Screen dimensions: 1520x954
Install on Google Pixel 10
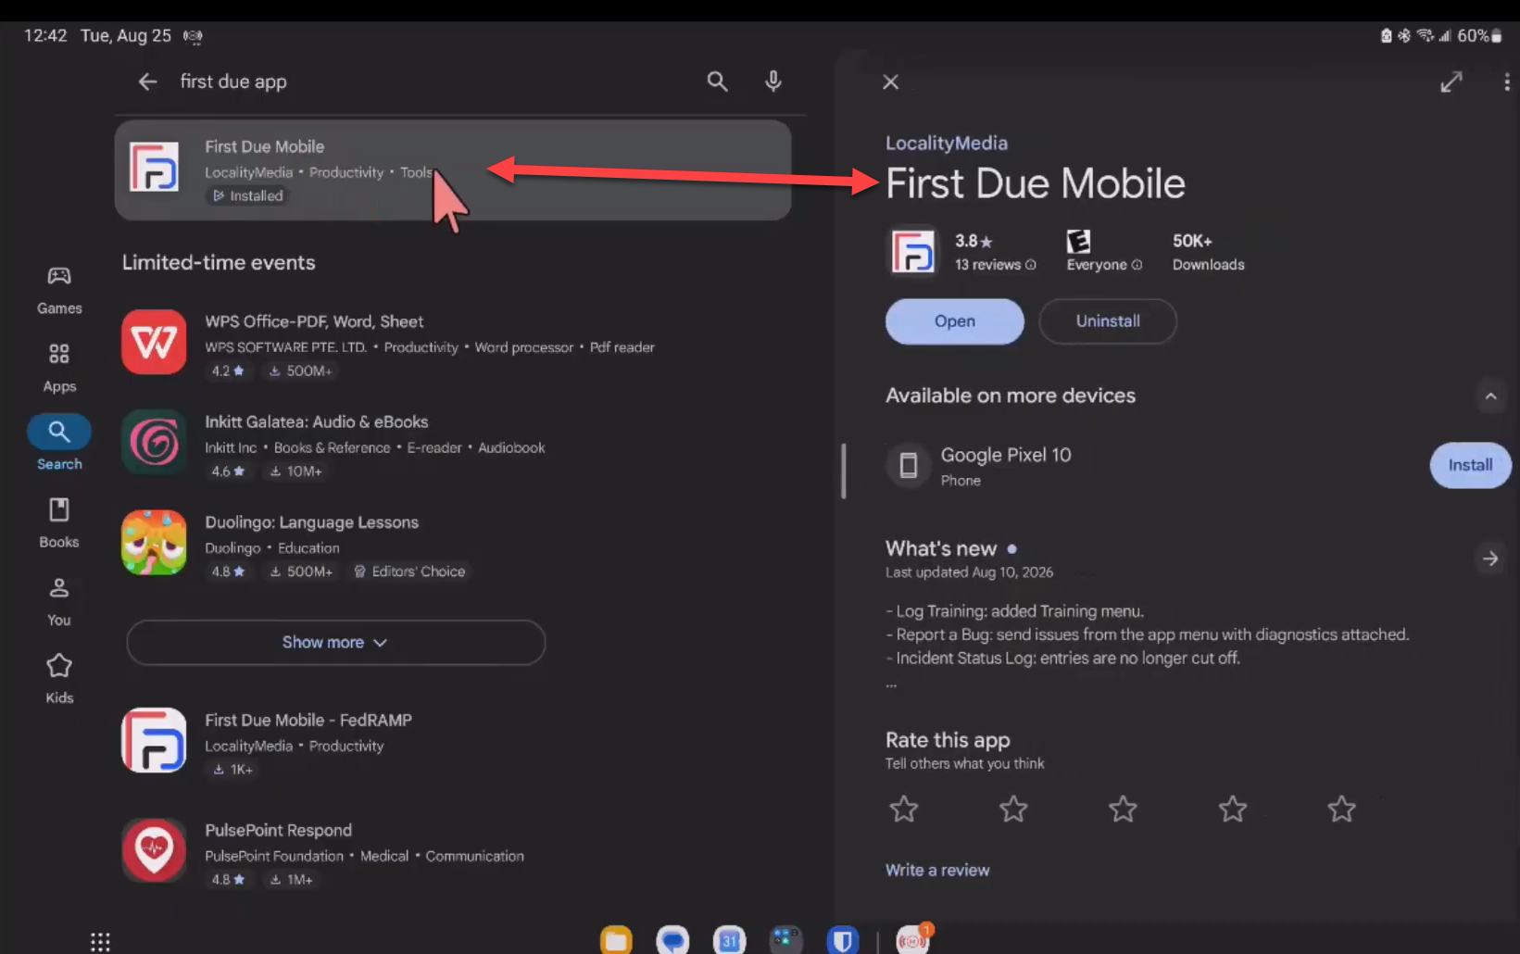pos(1470,465)
